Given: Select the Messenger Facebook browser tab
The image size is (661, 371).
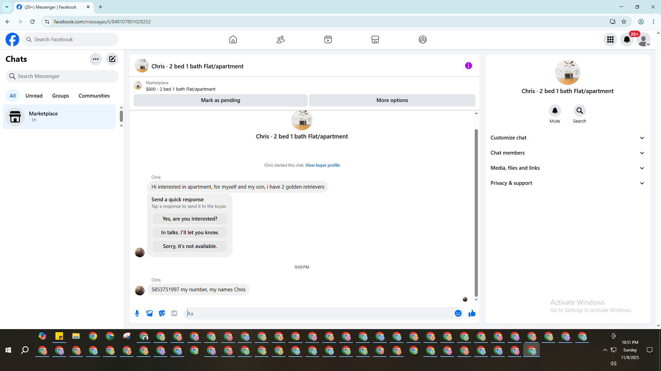Looking at the screenshot, I should [x=53, y=7].
